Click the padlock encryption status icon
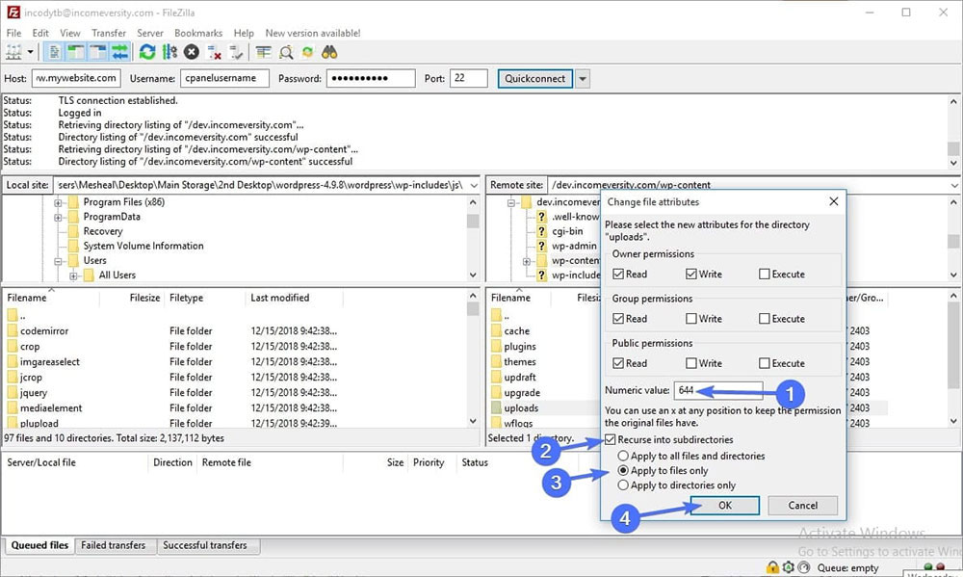The height and width of the screenshot is (577, 963). (772, 567)
